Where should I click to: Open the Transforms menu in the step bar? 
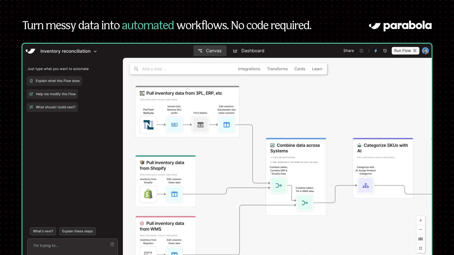pos(277,69)
